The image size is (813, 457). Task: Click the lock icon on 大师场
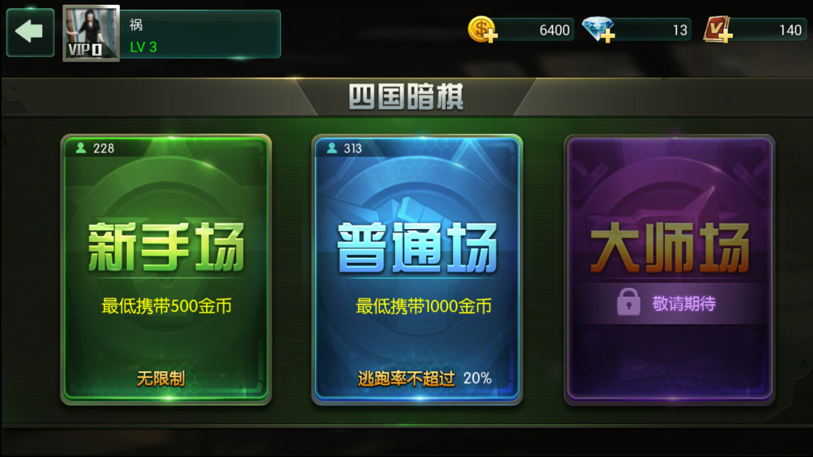click(629, 302)
